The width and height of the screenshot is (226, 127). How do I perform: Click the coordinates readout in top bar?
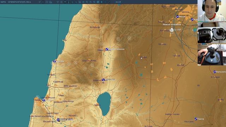click(x=19, y=2)
